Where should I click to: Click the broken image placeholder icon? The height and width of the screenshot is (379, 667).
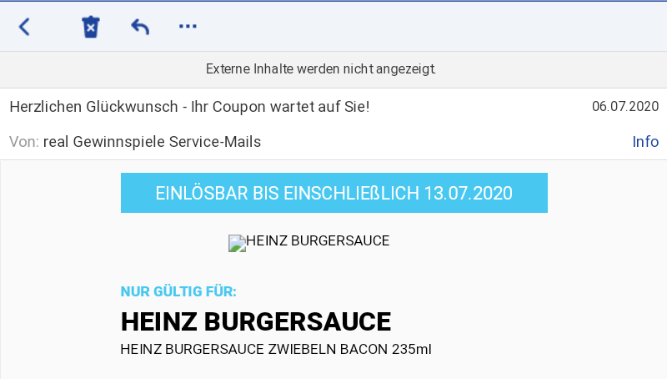237,243
